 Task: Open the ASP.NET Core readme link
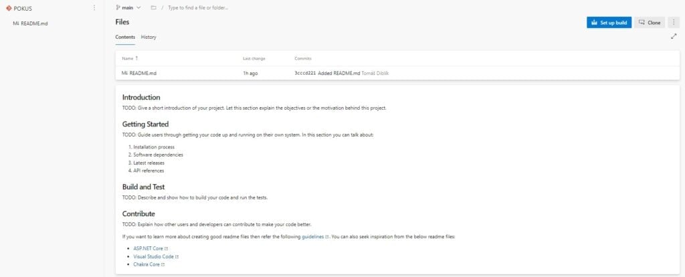coord(148,248)
